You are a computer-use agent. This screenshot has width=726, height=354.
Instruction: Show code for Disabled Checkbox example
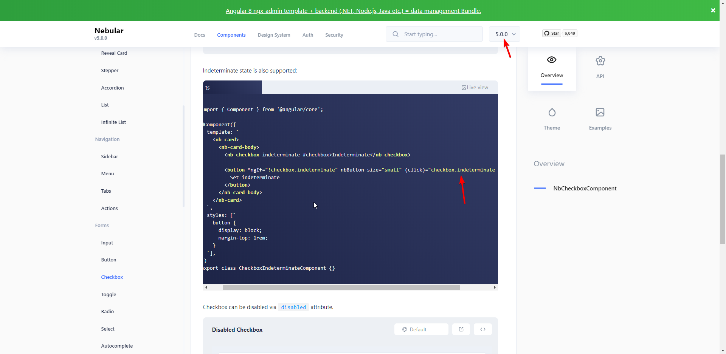(483, 329)
